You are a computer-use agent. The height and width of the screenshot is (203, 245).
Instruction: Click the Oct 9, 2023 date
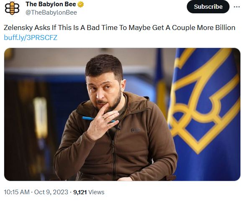(51, 192)
